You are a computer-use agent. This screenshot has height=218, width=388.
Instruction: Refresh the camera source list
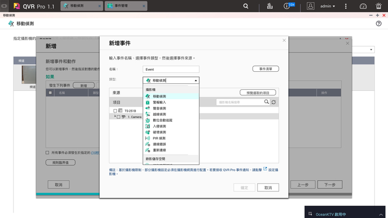(x=274, y=102)
